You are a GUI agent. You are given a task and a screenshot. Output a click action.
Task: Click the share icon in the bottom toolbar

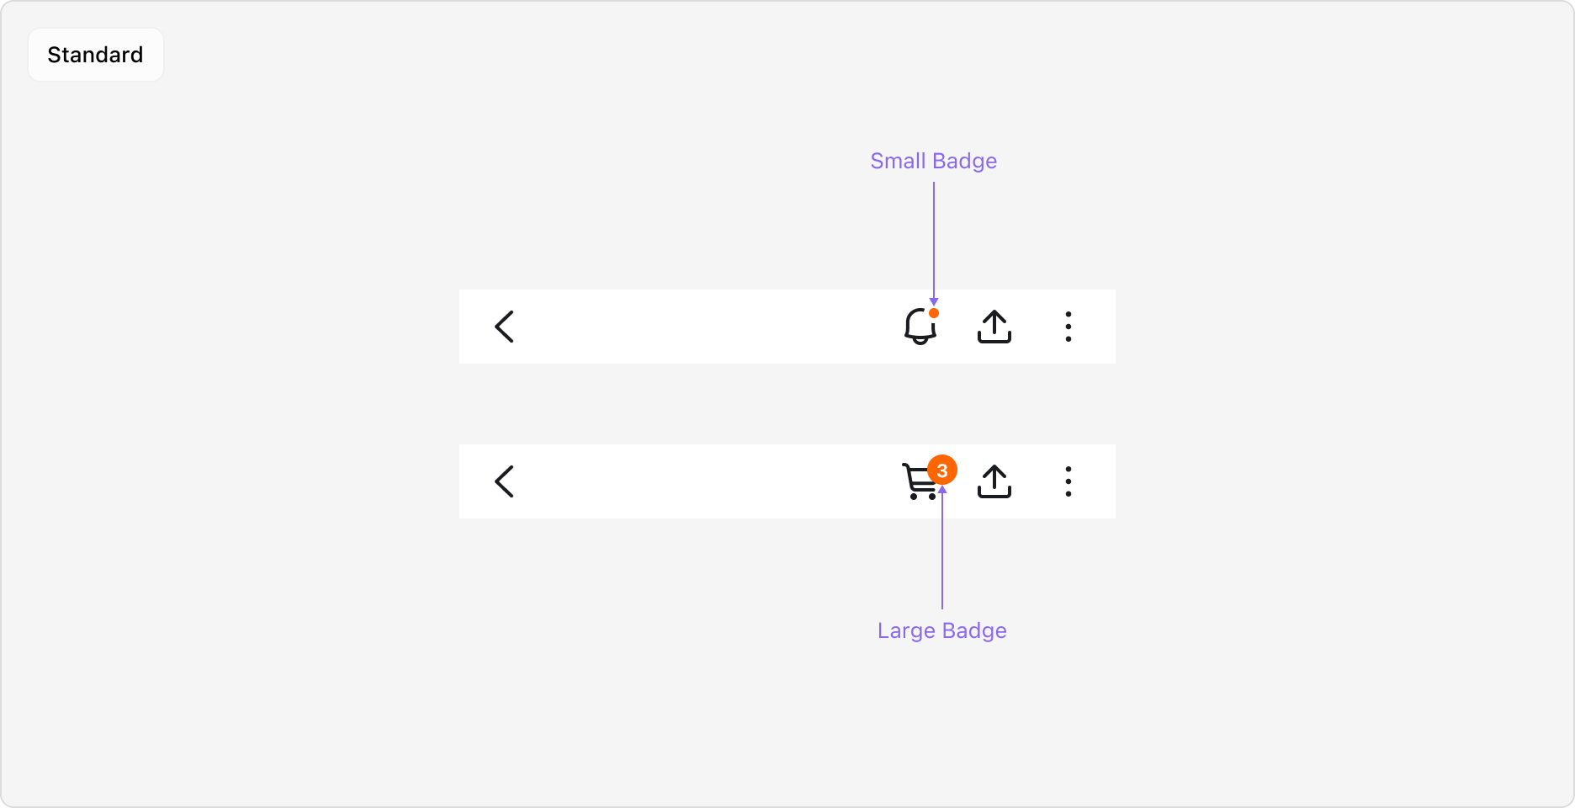[x=994, y=481]
